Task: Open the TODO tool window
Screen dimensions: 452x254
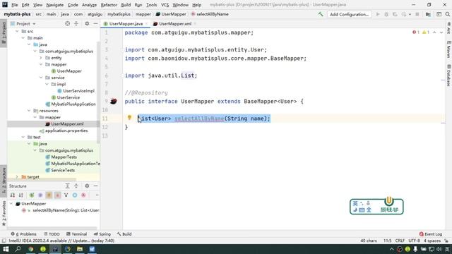Action: 52,234
